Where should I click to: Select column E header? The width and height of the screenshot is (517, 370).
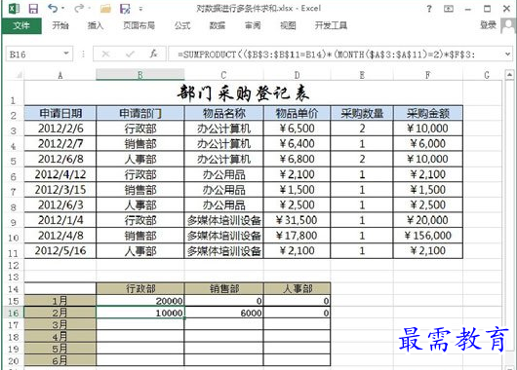362,75
